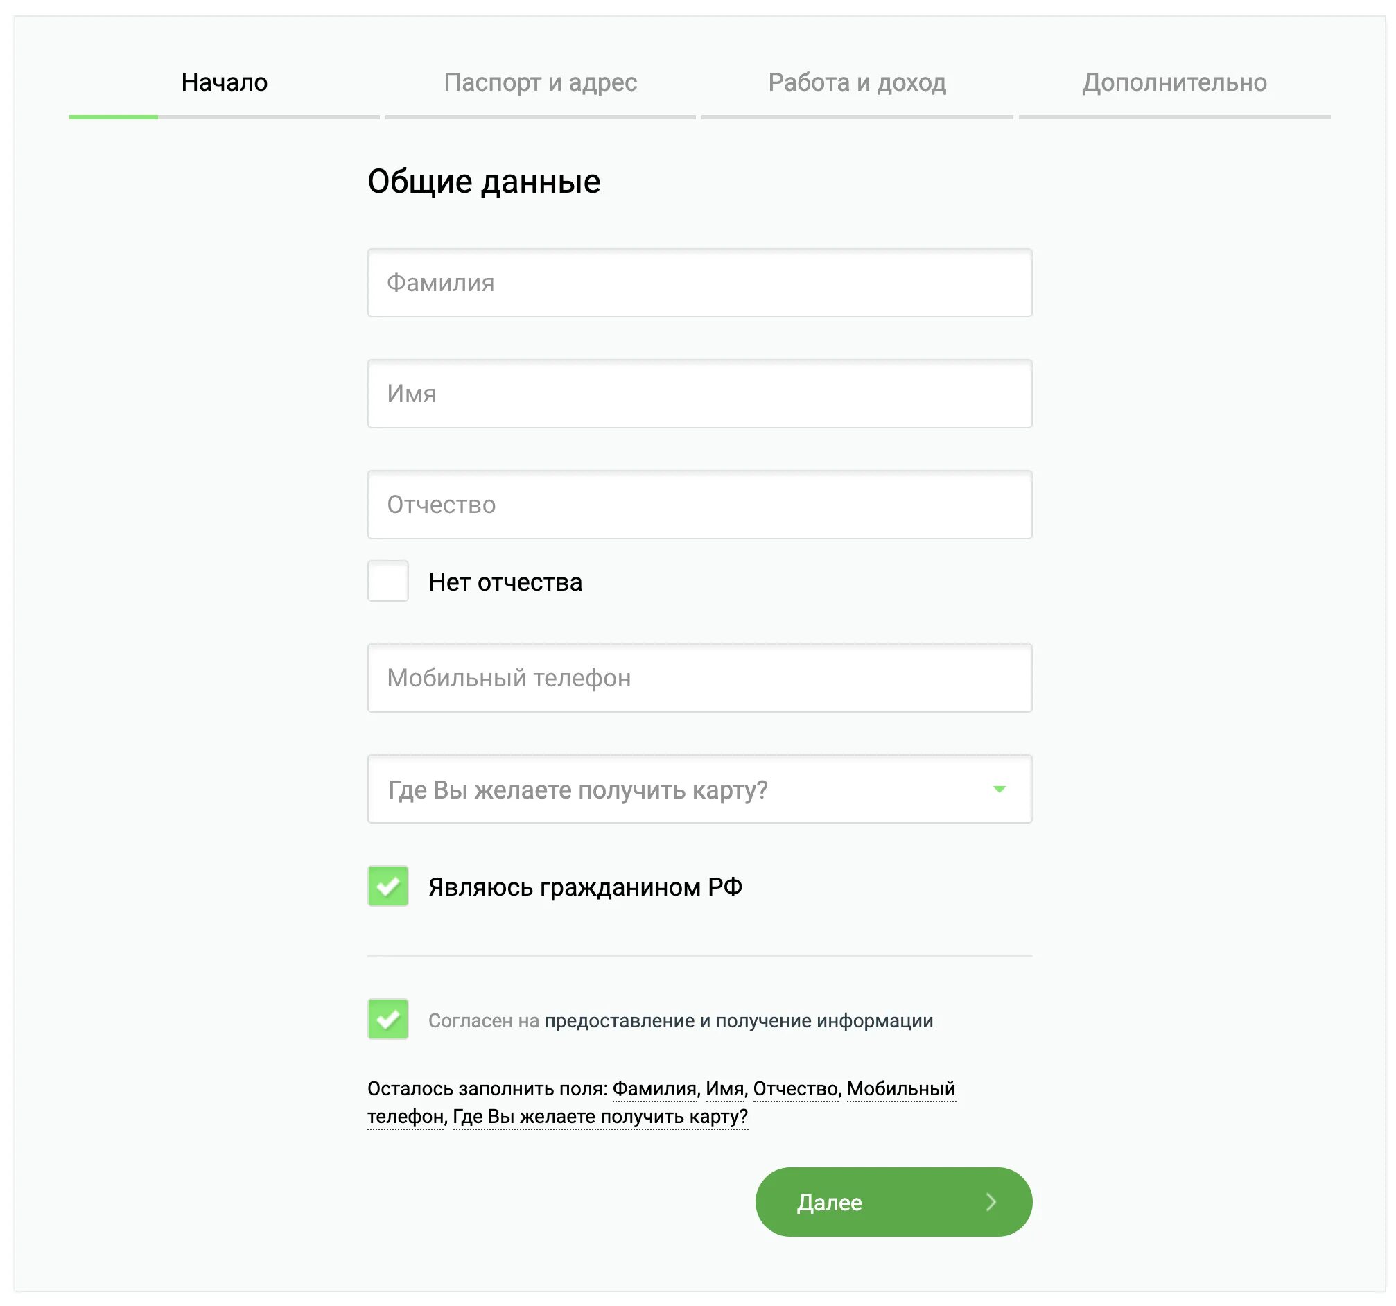Click the Фамилия link in remaining fields
Viewport: 1396px width, 1306px height.
(x=654, y=1088)
